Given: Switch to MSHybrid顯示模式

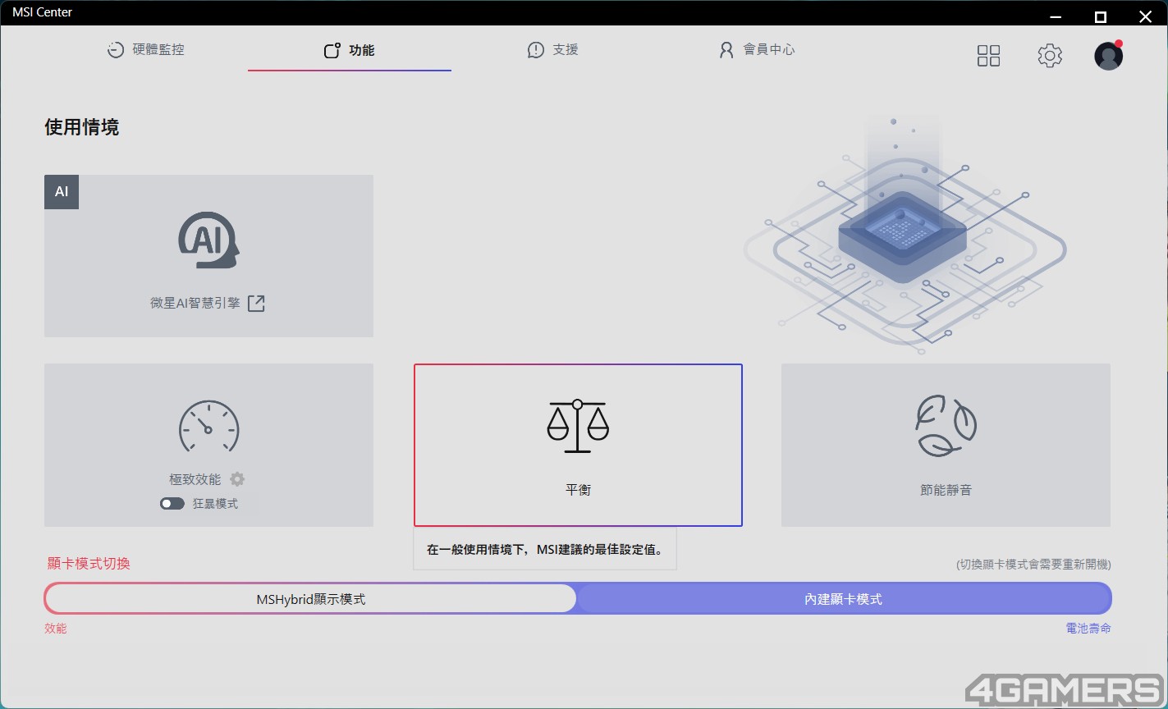Looking at the screenshot, I should [x=310, y=599].
